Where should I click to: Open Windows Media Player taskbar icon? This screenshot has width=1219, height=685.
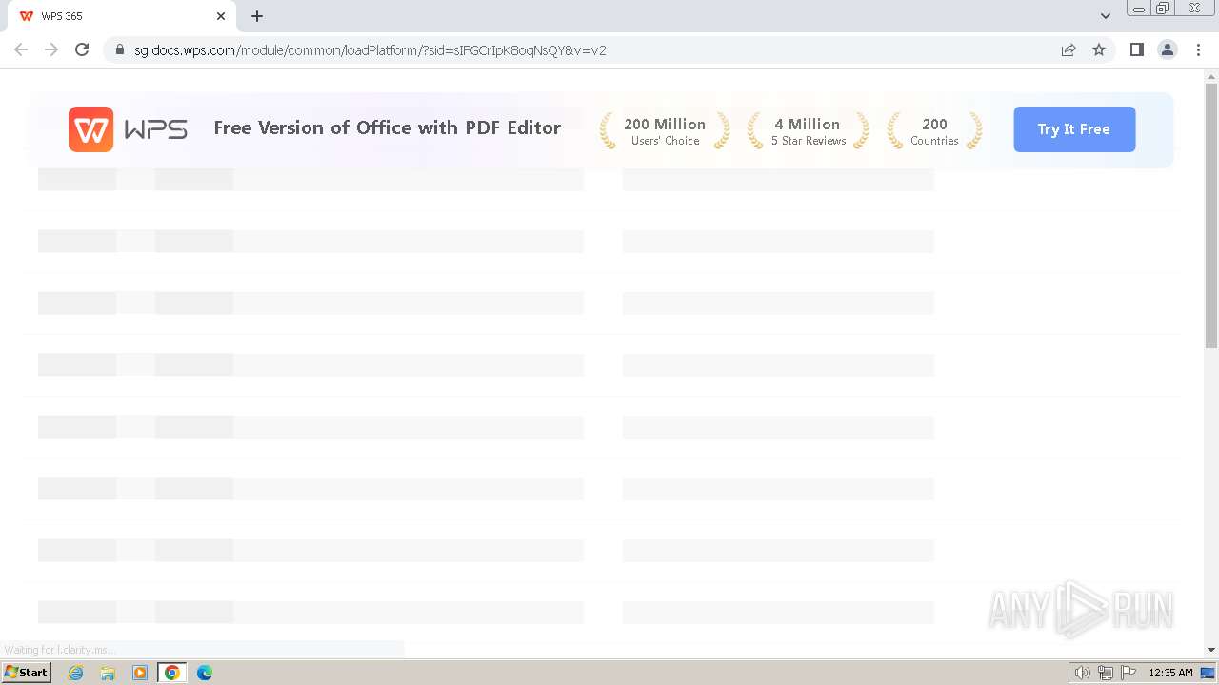tap(140, 673)
